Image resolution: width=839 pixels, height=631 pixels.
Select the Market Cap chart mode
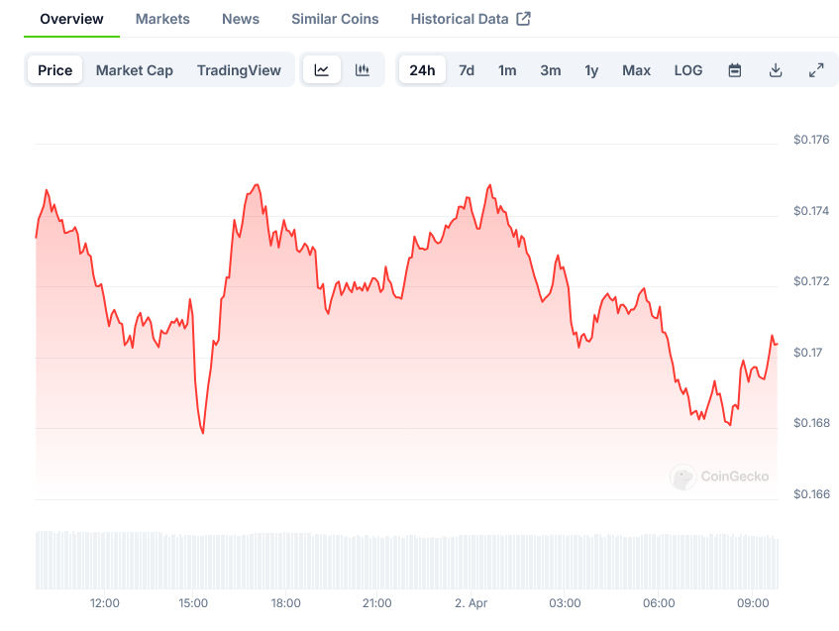point(135,70)
